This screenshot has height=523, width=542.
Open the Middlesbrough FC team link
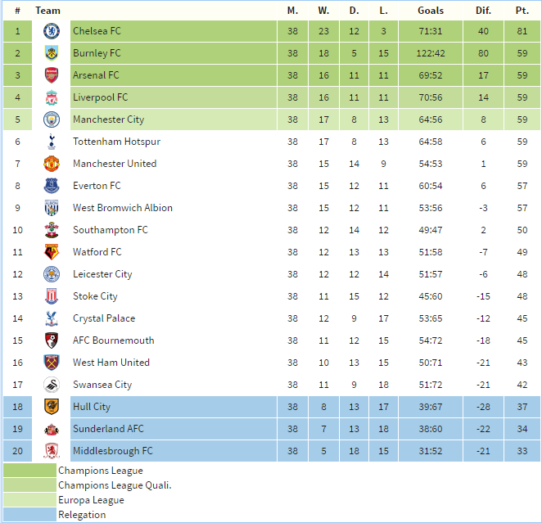point(112,451)
